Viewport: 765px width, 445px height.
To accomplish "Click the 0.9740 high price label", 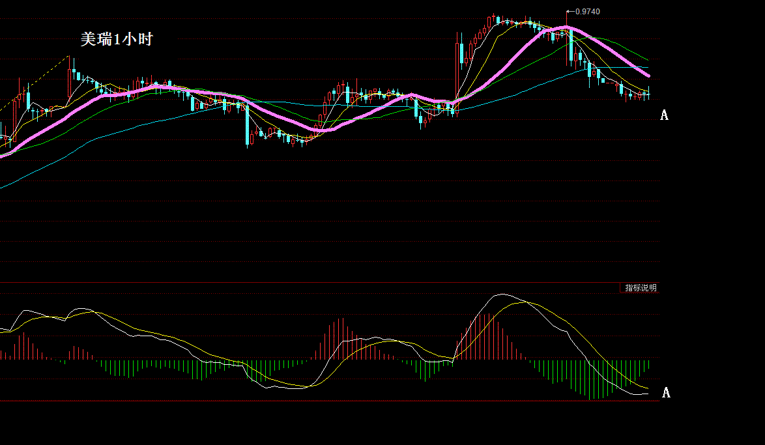I will (x=587, y=12).
